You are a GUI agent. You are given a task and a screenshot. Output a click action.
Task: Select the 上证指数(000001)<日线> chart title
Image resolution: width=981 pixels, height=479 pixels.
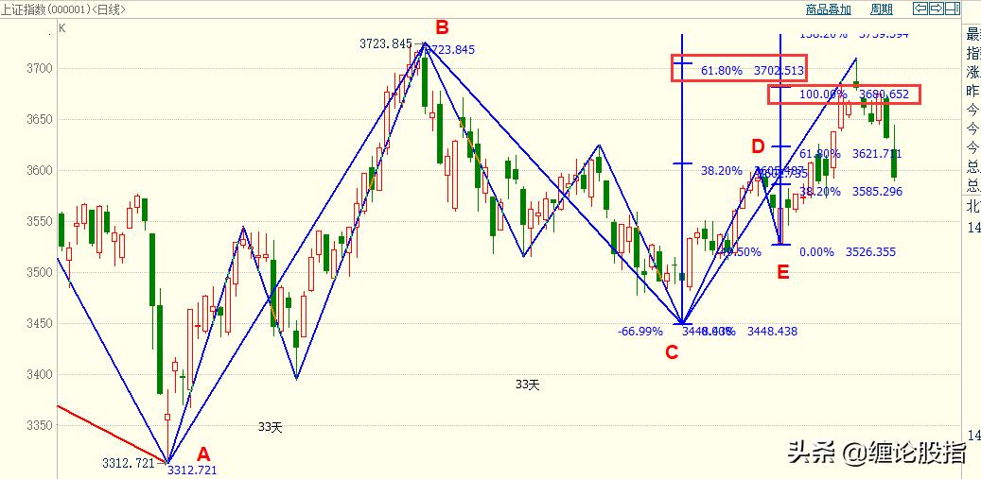pyautogui.click(x=63, y=9)
